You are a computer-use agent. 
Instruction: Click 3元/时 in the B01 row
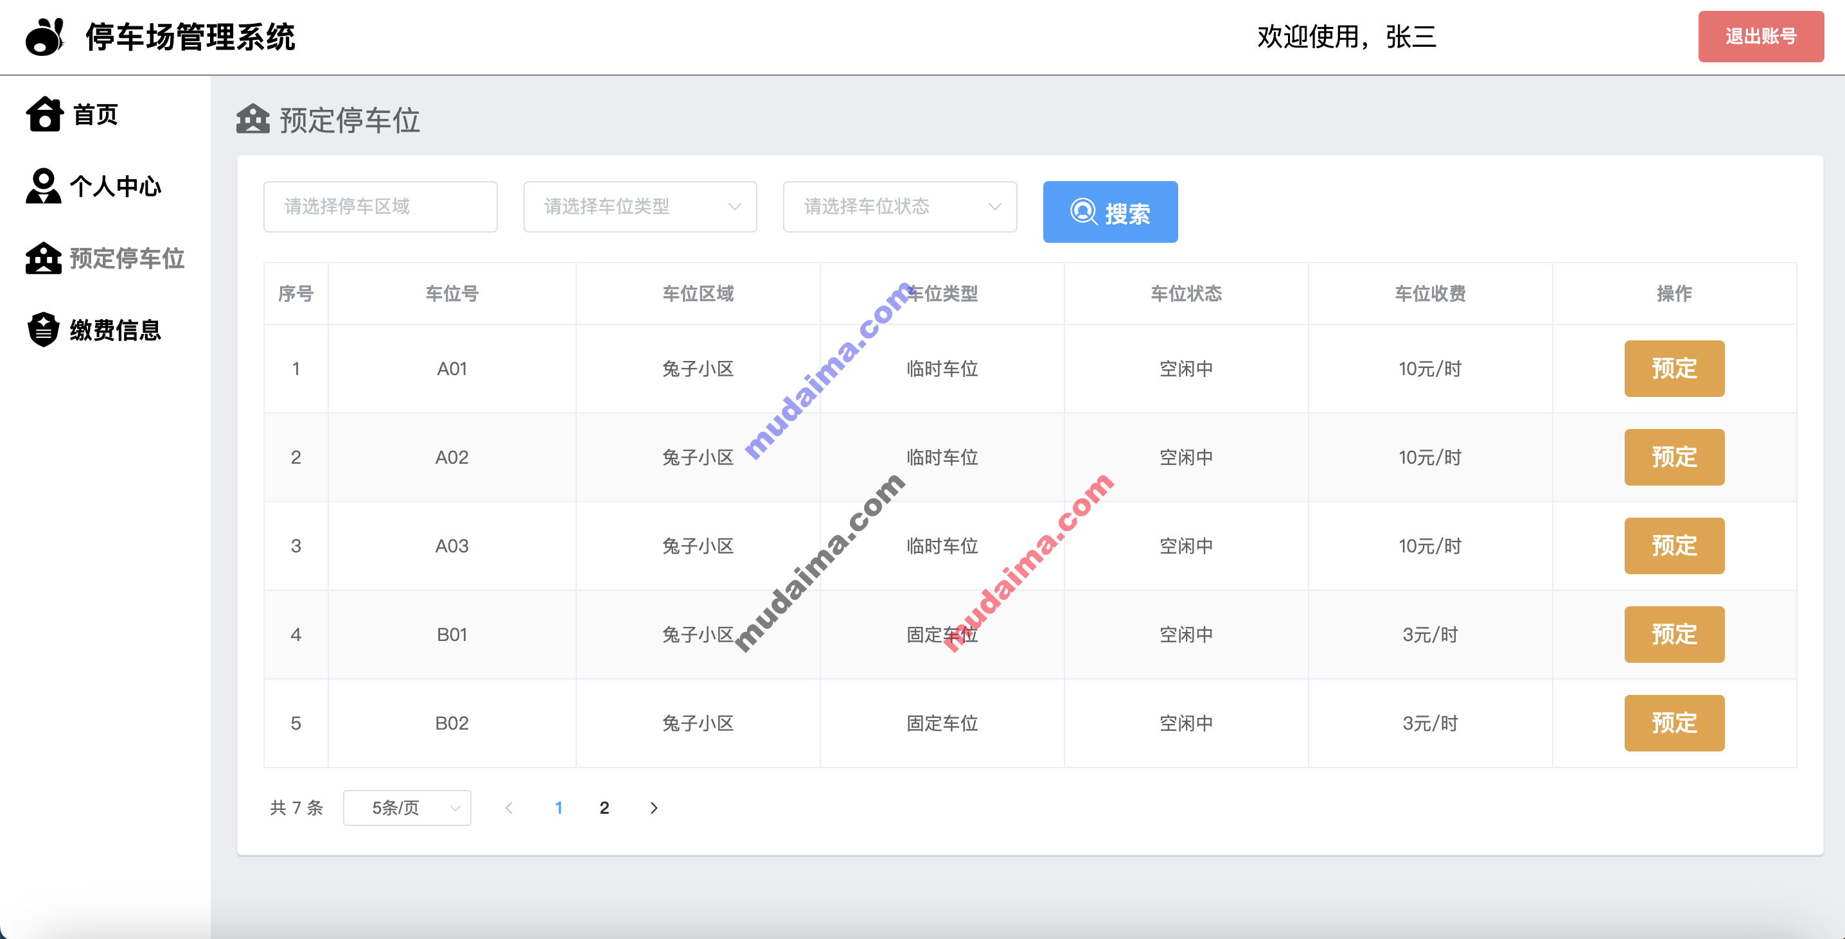click(1429, 635)
